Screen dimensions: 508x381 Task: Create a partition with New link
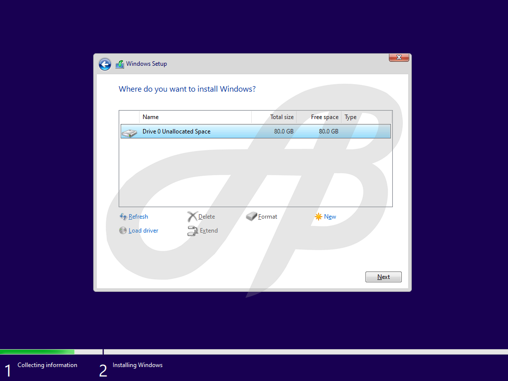(x=330, y=217)
